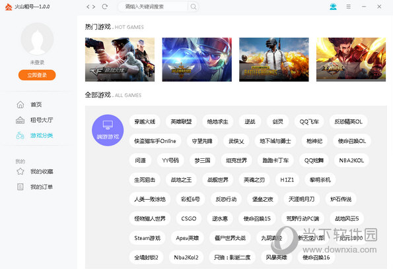Select the QQ飞车 game tag
The image size is (393, 269).
point(309,121)
